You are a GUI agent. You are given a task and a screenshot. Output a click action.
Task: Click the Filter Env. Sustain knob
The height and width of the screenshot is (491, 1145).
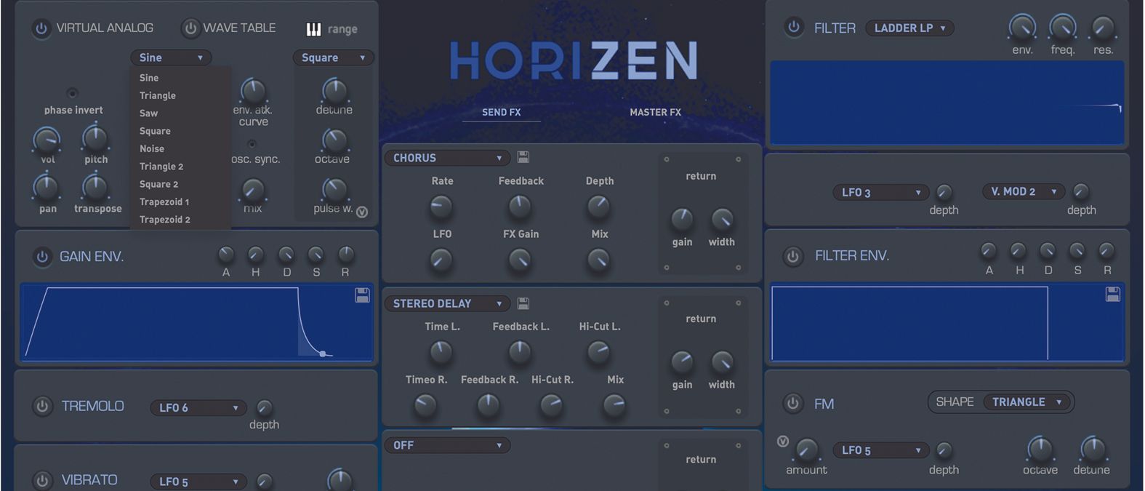point(1077,251)
